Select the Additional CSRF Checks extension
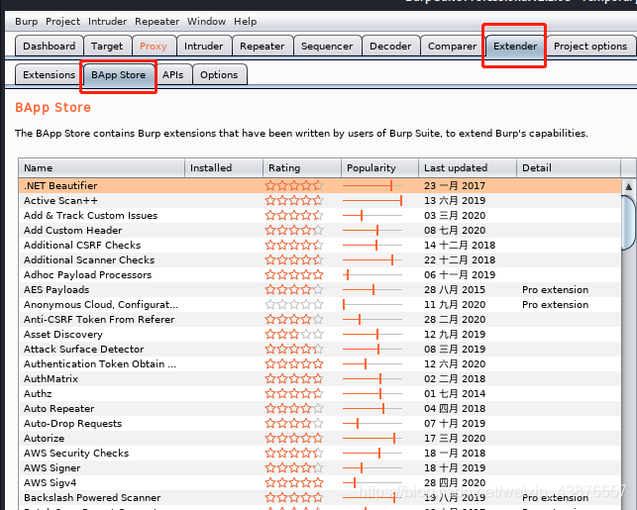Screen dimensions: 637x510 (320, 245)
